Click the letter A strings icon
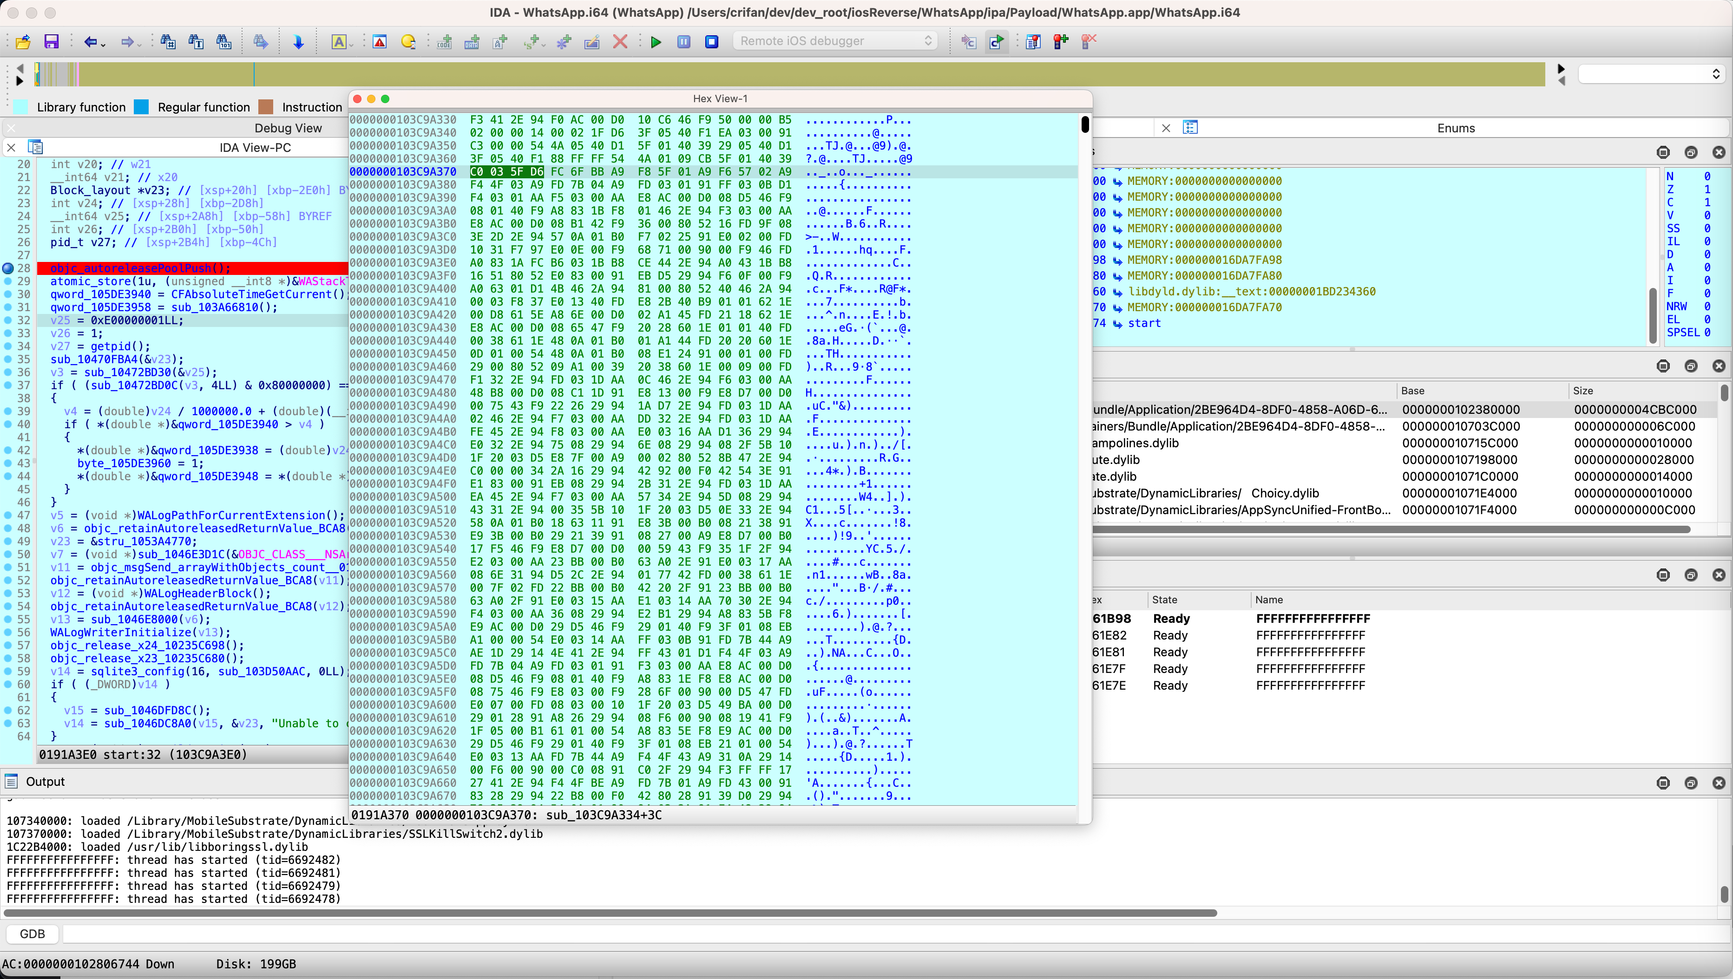Viewport: 1733px width, 979px height. tap(338, 42)
